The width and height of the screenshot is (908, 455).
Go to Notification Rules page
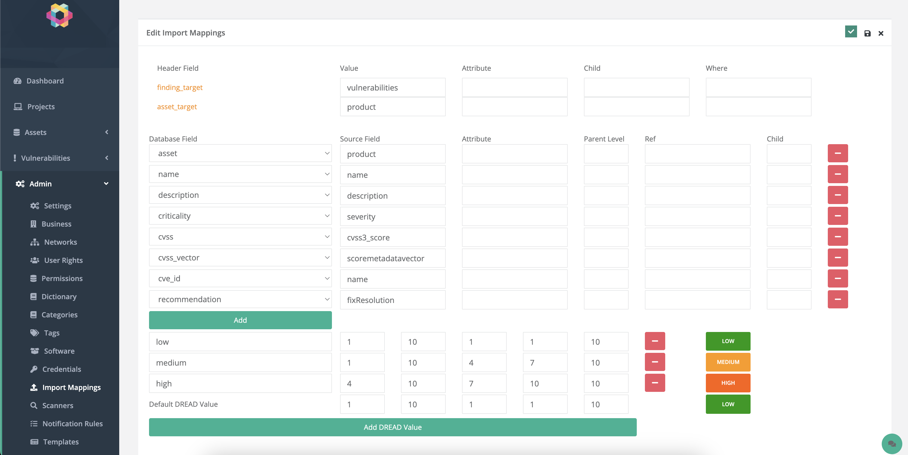[x=66, y=424]
